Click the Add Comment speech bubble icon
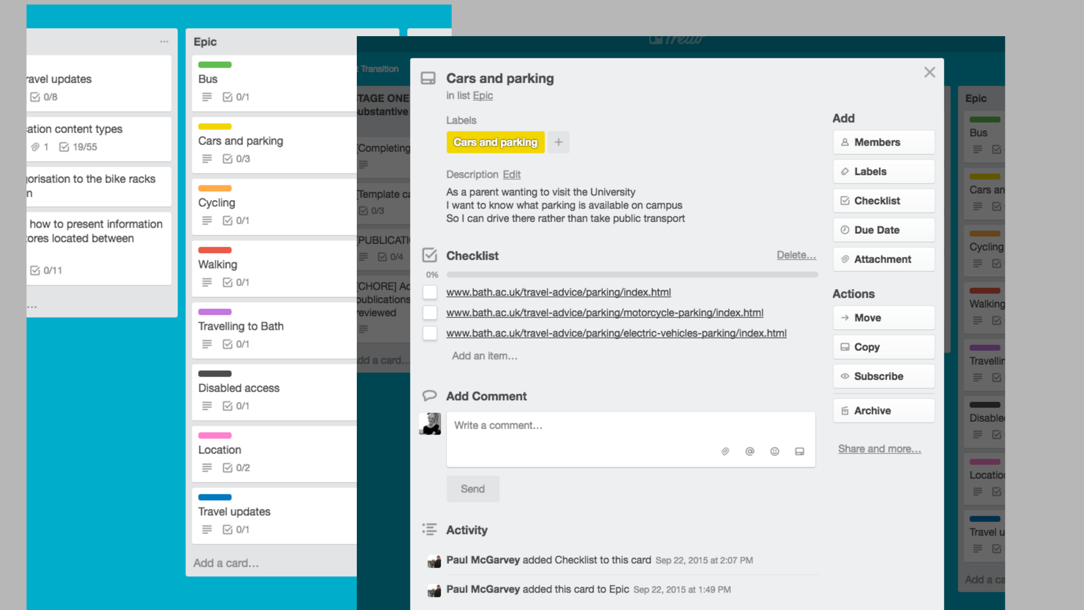The width and height of the screenshot is (1084, 610). click(430, 395)
